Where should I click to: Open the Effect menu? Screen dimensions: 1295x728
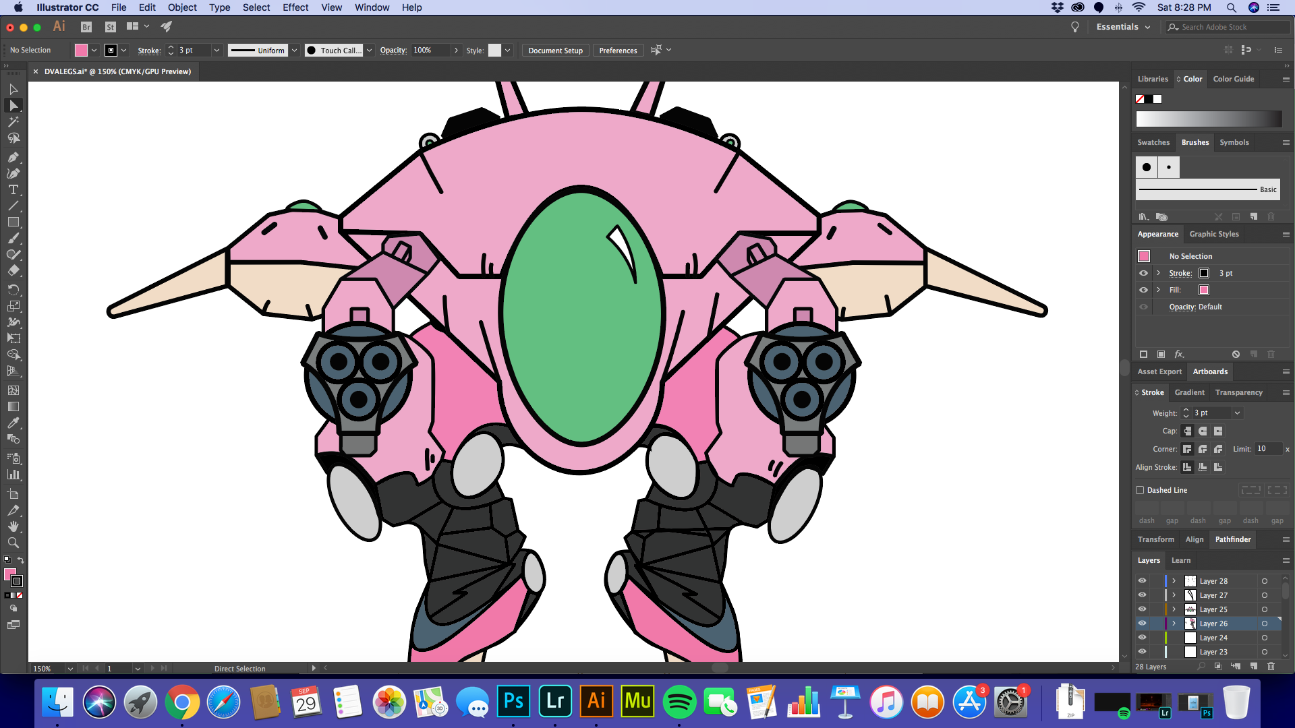tap(295, 7)
